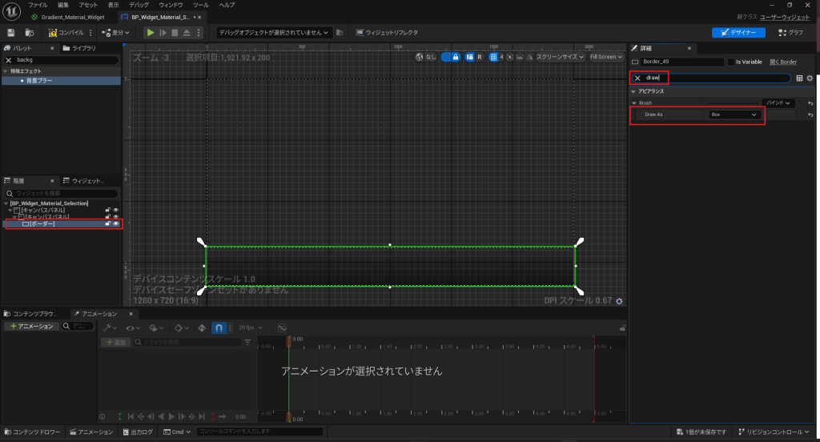This screenshot has height=442, width=820.
Task: Open the debug object selection dropdown
Action: [x=274, y=33]
